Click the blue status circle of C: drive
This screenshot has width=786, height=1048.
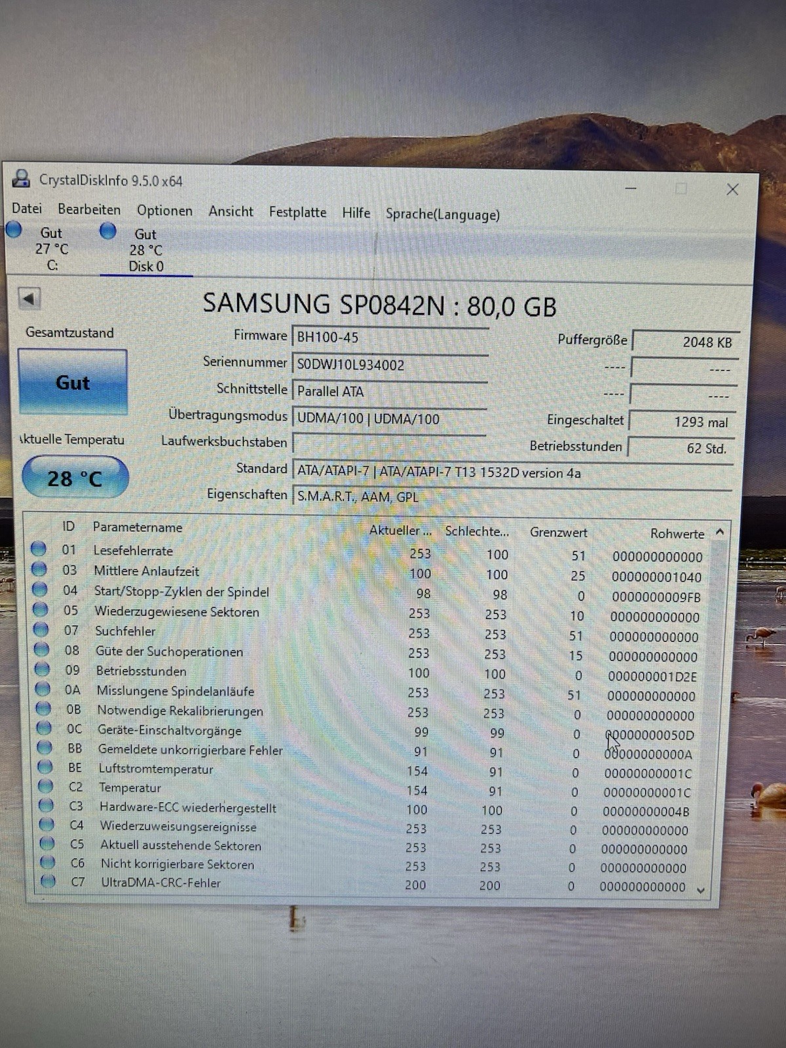pos(14,229)
